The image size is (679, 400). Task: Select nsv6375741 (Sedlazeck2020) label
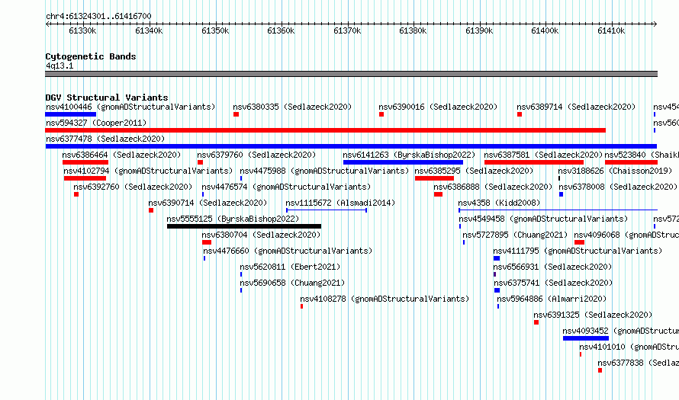tap(553, 283)
